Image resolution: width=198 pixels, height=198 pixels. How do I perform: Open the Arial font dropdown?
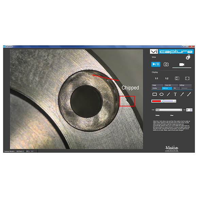(169, 110)
